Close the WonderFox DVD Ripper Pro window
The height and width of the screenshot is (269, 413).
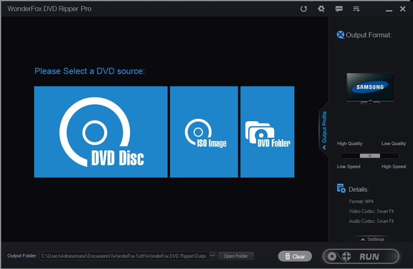click(403, 9)
